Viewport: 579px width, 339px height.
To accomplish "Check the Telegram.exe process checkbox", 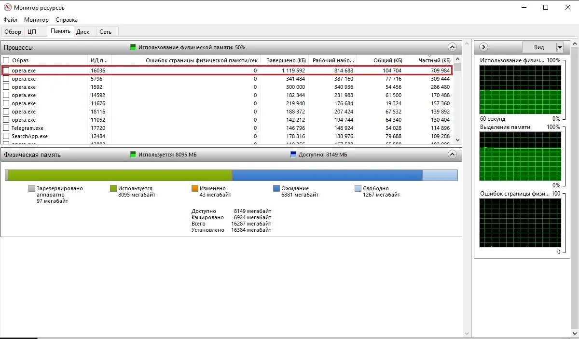I will [x=6, y=128].
